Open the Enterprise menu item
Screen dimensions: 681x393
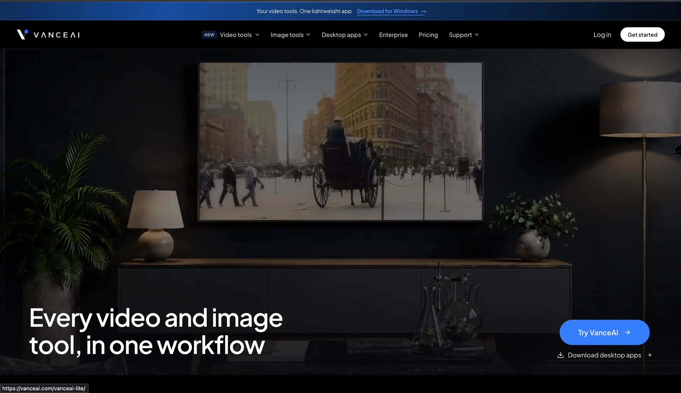(x=393, y=35)
